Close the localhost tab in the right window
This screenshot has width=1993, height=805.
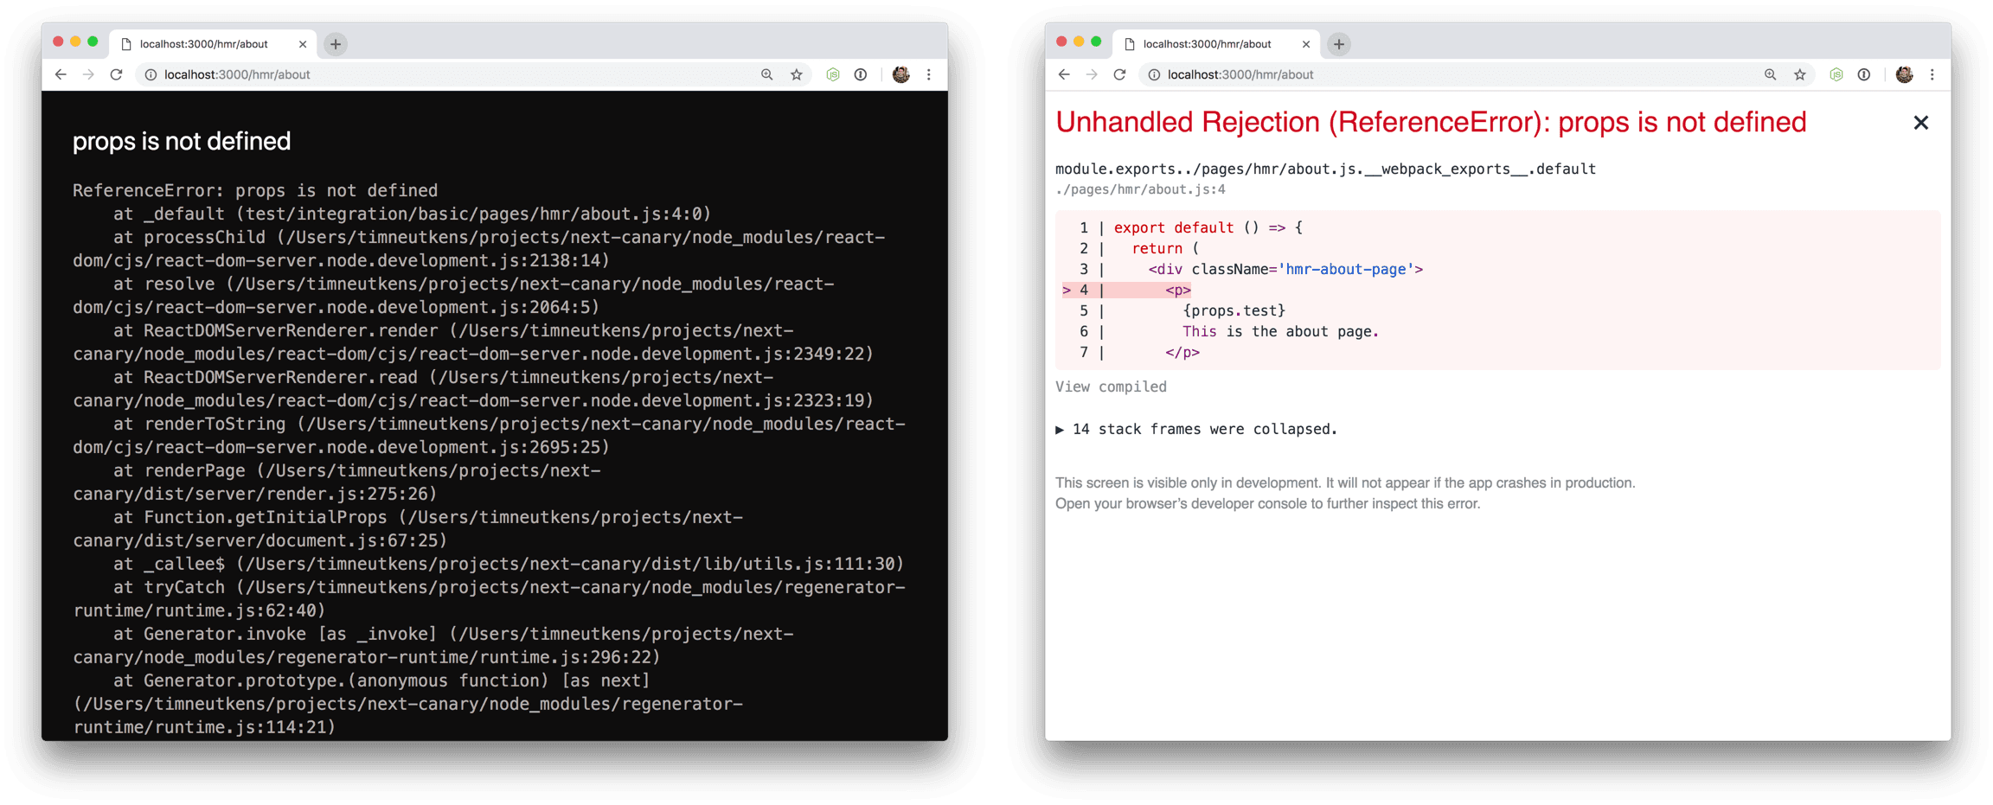coord(1306,43)
